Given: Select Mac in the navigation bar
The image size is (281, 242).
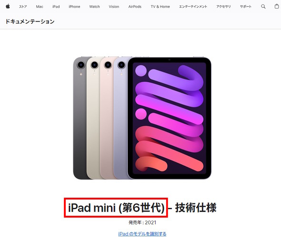Looking at the screenshot, I should (40, 7).
